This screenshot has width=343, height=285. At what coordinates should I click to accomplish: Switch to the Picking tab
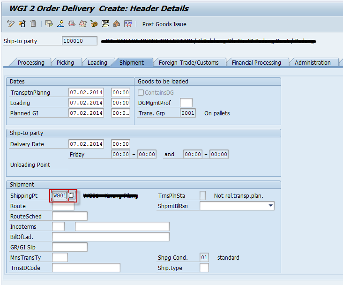pos(65,63)
